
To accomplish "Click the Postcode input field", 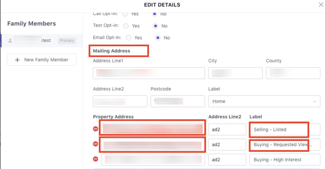I will 177,101.
